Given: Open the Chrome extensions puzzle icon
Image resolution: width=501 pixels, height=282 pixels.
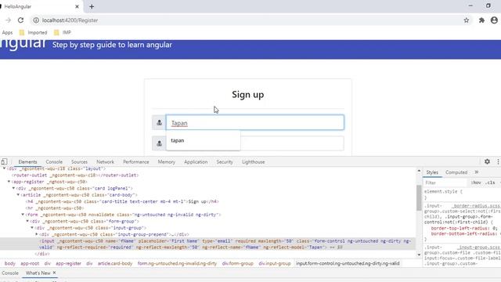Looking at the screenshot, I should [481, 20].
